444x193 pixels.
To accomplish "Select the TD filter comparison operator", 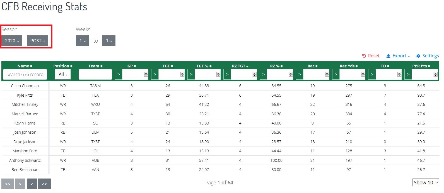I will [x=372, y=74].
